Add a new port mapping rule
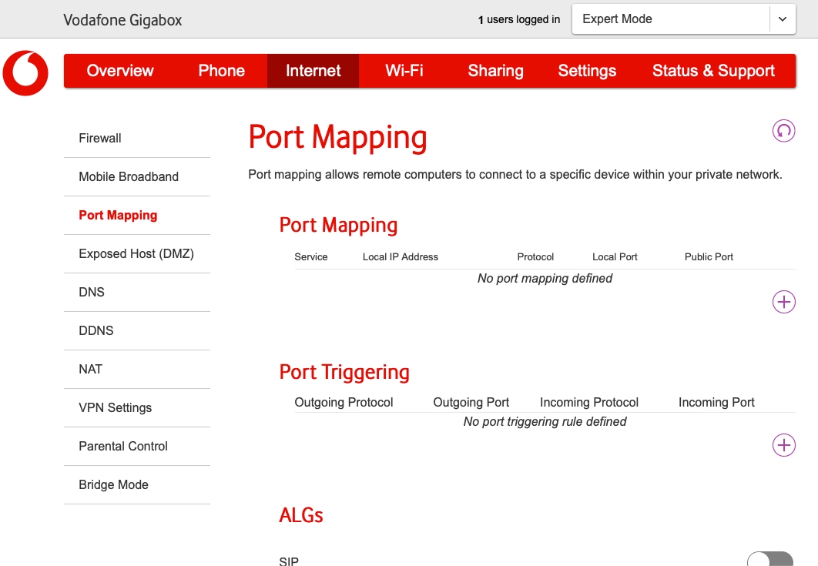The height and width of the screenshot is (566, 818). 783,302
